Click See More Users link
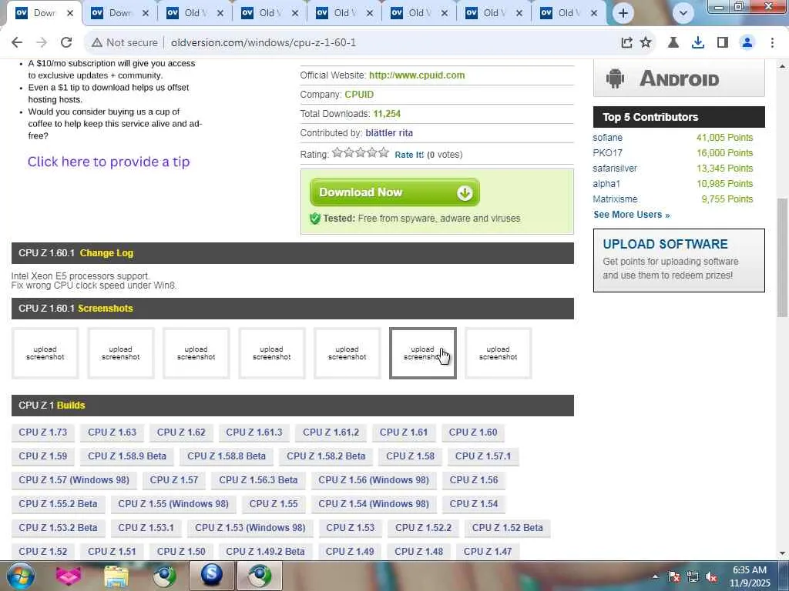The width and height of the screenshot is (789, 591). (x=632, y=215)
